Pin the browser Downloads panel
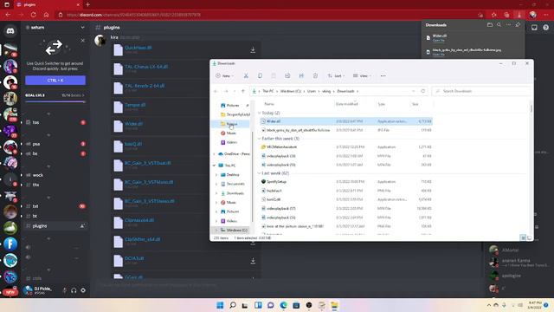 click(x=518, y=25)
